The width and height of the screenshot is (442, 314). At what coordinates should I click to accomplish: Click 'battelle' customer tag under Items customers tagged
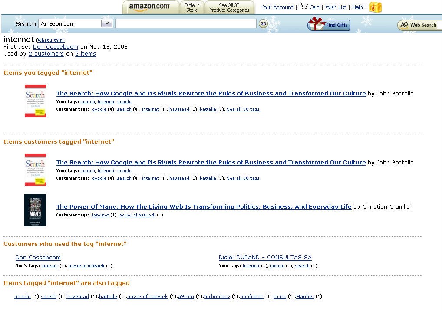(x=208, y=178)
